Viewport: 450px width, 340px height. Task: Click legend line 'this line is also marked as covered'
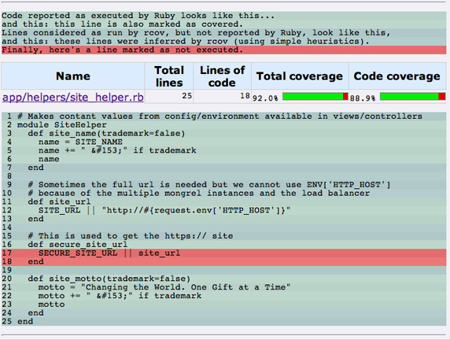click(224, 24)
